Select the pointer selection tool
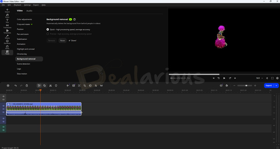Screen dimensions: 280x149 [x=39, y=86]
